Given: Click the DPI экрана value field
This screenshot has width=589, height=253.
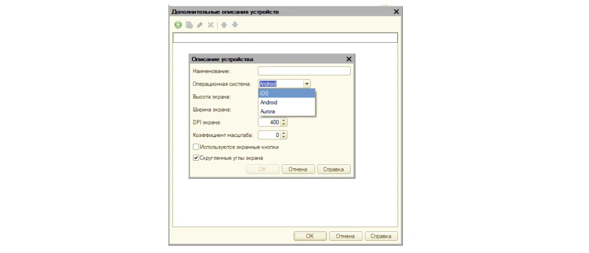Looking at the screenshot, I should (x=269, y=122).
